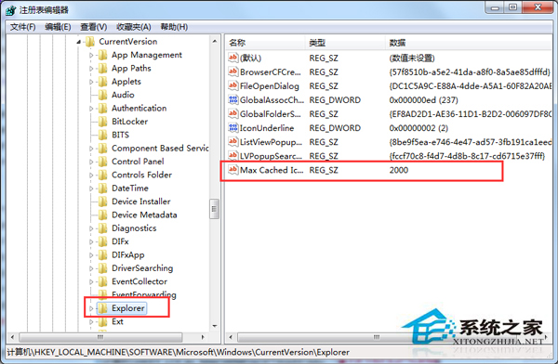The height and width of the screenshot is (364, 558).
Task: Click the Explorer folder icon
Action: point(102,308)
